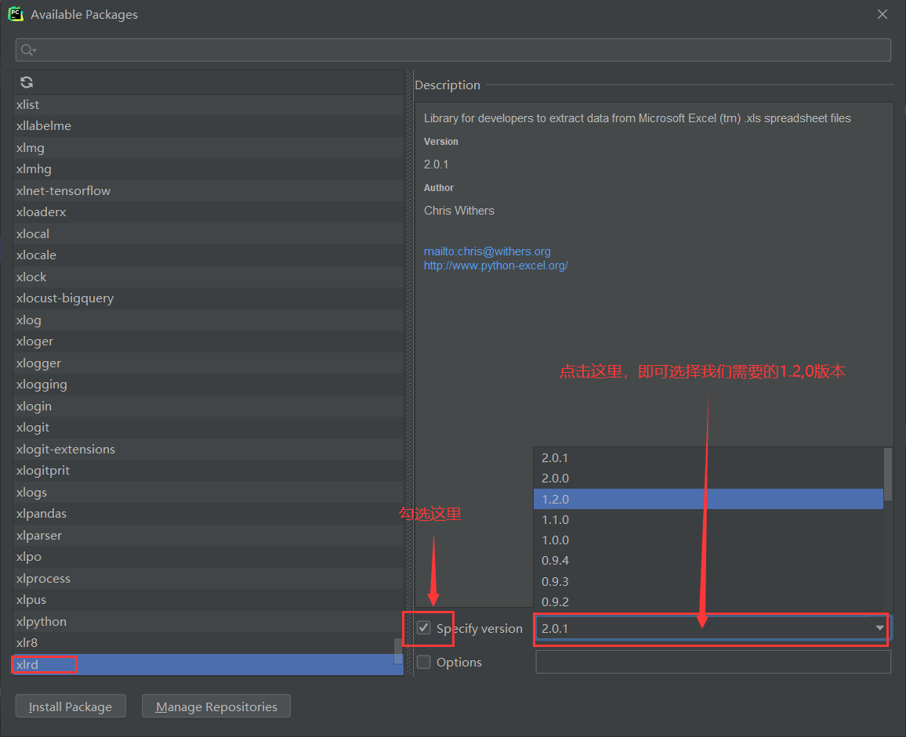The width and height of the screenshot is (906, 737).
Task: Click the package list scrollbar thumb
Action: pyautogui.click(x=398, y=651)
